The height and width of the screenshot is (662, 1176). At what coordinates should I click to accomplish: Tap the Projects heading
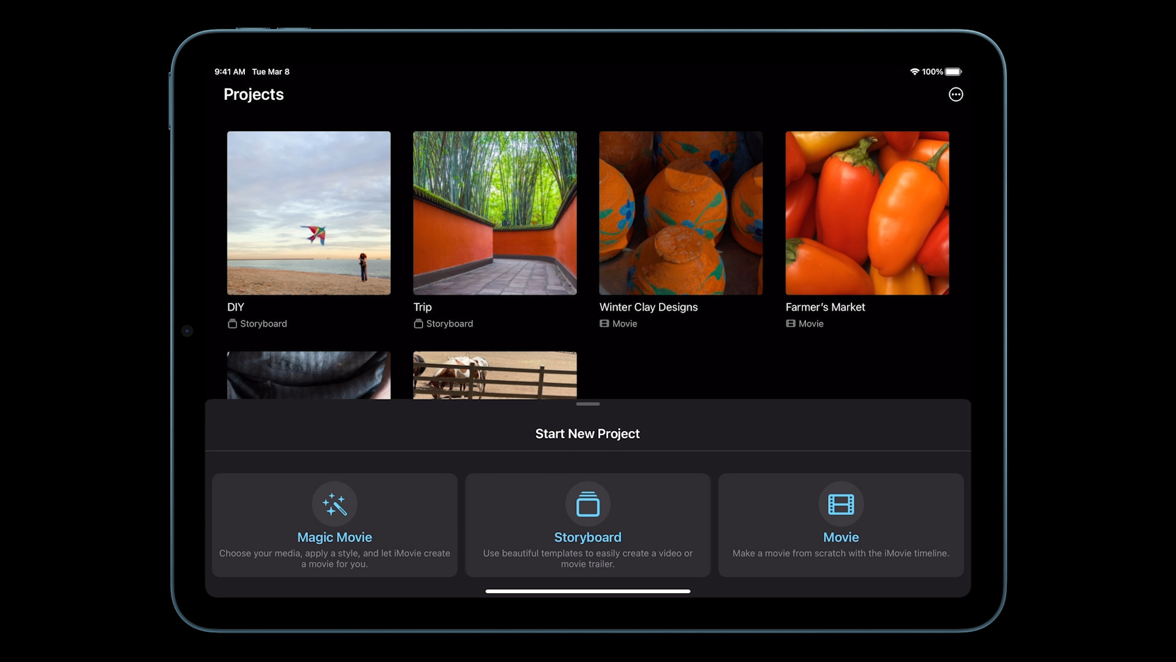point(254,94)
